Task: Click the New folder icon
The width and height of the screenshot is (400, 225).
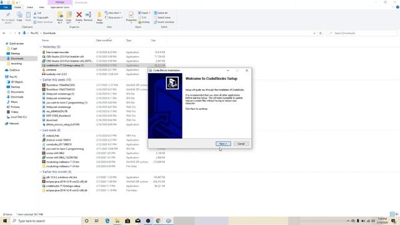Action: tap(99, 17)
